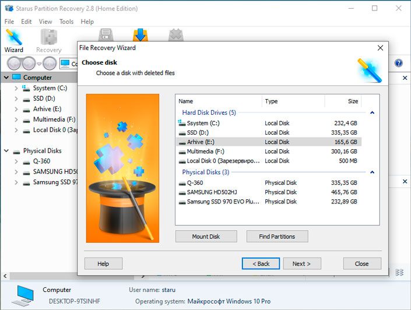This screenshot has height=310, width=411.
Task: Click the wizard's Close button
Action: pos(362,263)
